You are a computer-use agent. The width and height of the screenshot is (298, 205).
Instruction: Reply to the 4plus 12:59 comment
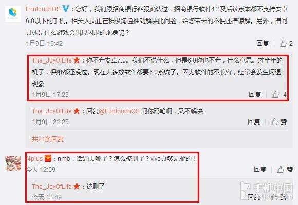point(260,169)
